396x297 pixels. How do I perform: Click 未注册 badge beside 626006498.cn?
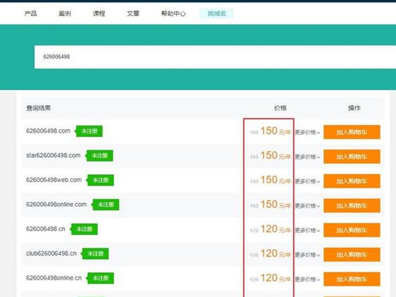[x=84, y=229]
